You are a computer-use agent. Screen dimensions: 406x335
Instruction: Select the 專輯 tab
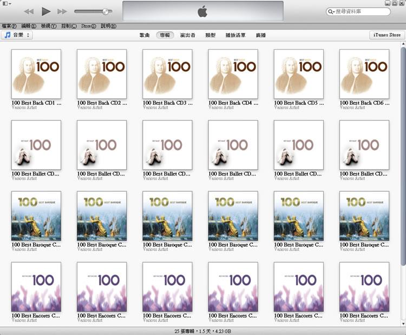(x=165, y=35)
